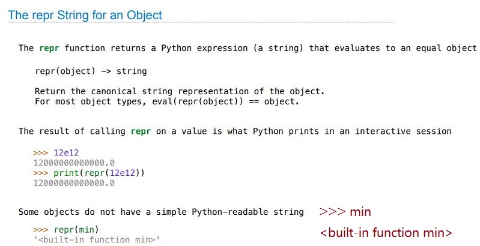
Task: Click the first green 'repr' keyword
Action: point(49,48)
